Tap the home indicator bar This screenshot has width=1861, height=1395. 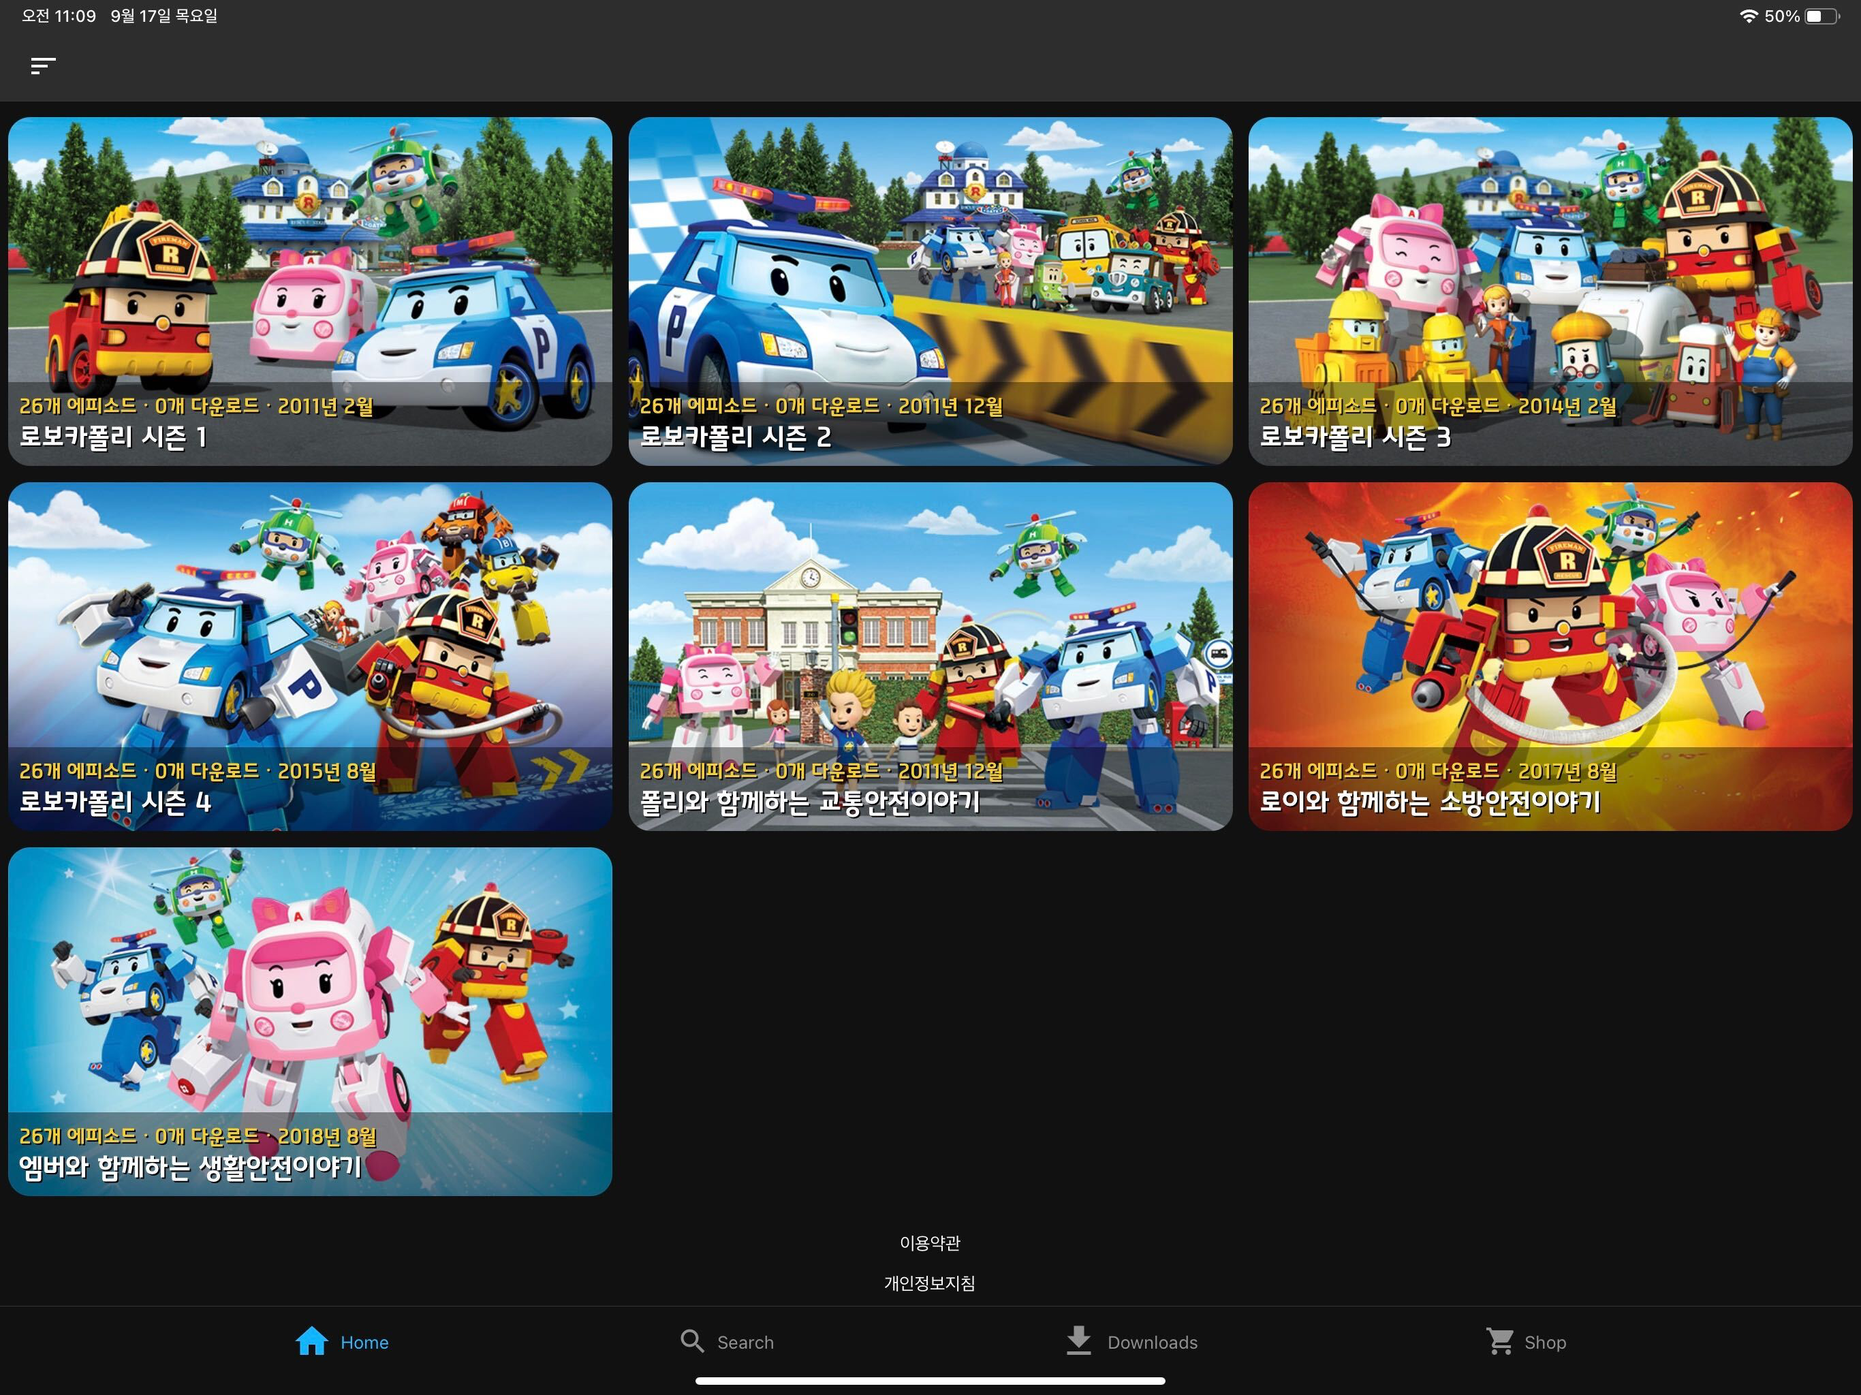pyautogui.click(x=930, y=1381)
